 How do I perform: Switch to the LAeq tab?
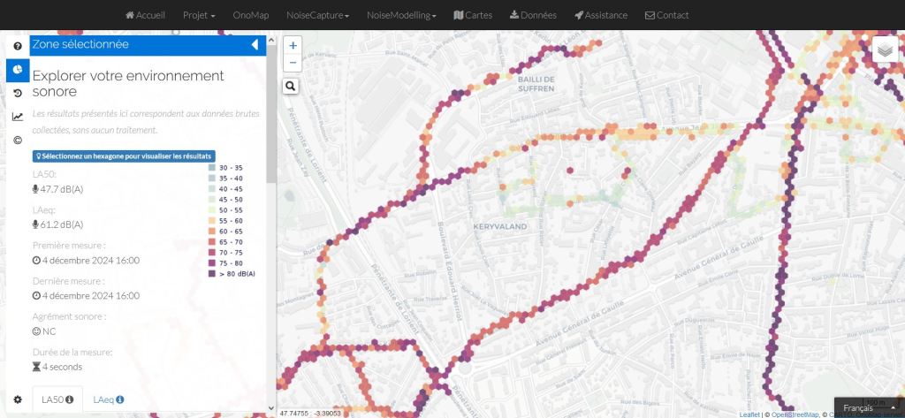(109, 399)
